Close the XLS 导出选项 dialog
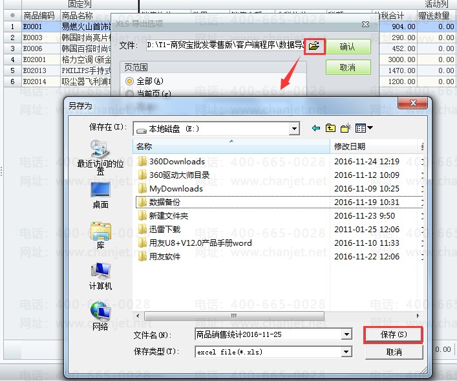This screenshot has width=457, height=381. coord(365,24)
